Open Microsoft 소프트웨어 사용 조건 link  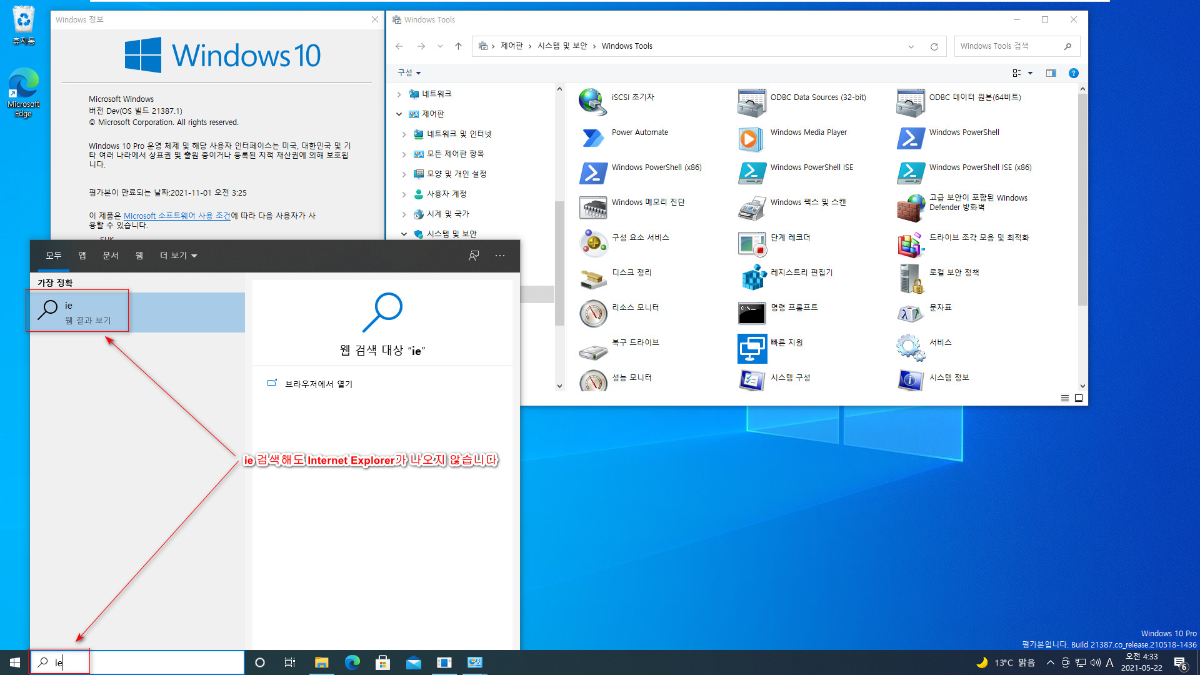click(177, 216)
